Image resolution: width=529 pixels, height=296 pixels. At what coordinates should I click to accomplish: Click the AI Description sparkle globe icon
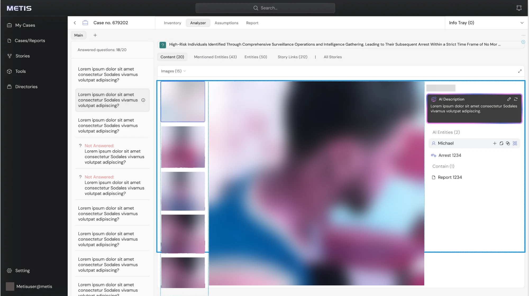[434, 99]
